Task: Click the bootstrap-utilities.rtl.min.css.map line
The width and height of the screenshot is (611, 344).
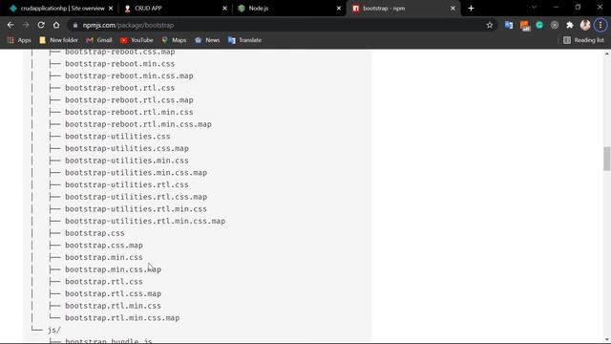Action: pyautogui.click(x=145, y=221)
